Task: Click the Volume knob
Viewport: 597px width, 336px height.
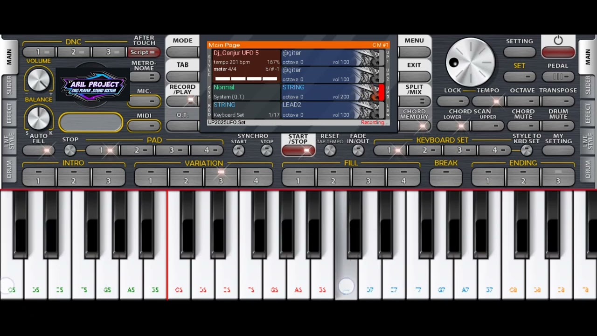Action: click(x=38, y=80)
